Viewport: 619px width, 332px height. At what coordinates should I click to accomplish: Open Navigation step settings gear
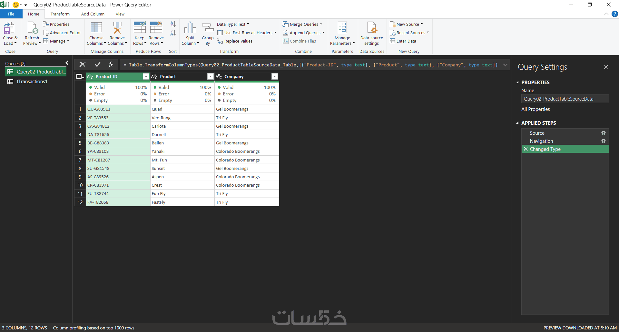[x=604, y=141]
